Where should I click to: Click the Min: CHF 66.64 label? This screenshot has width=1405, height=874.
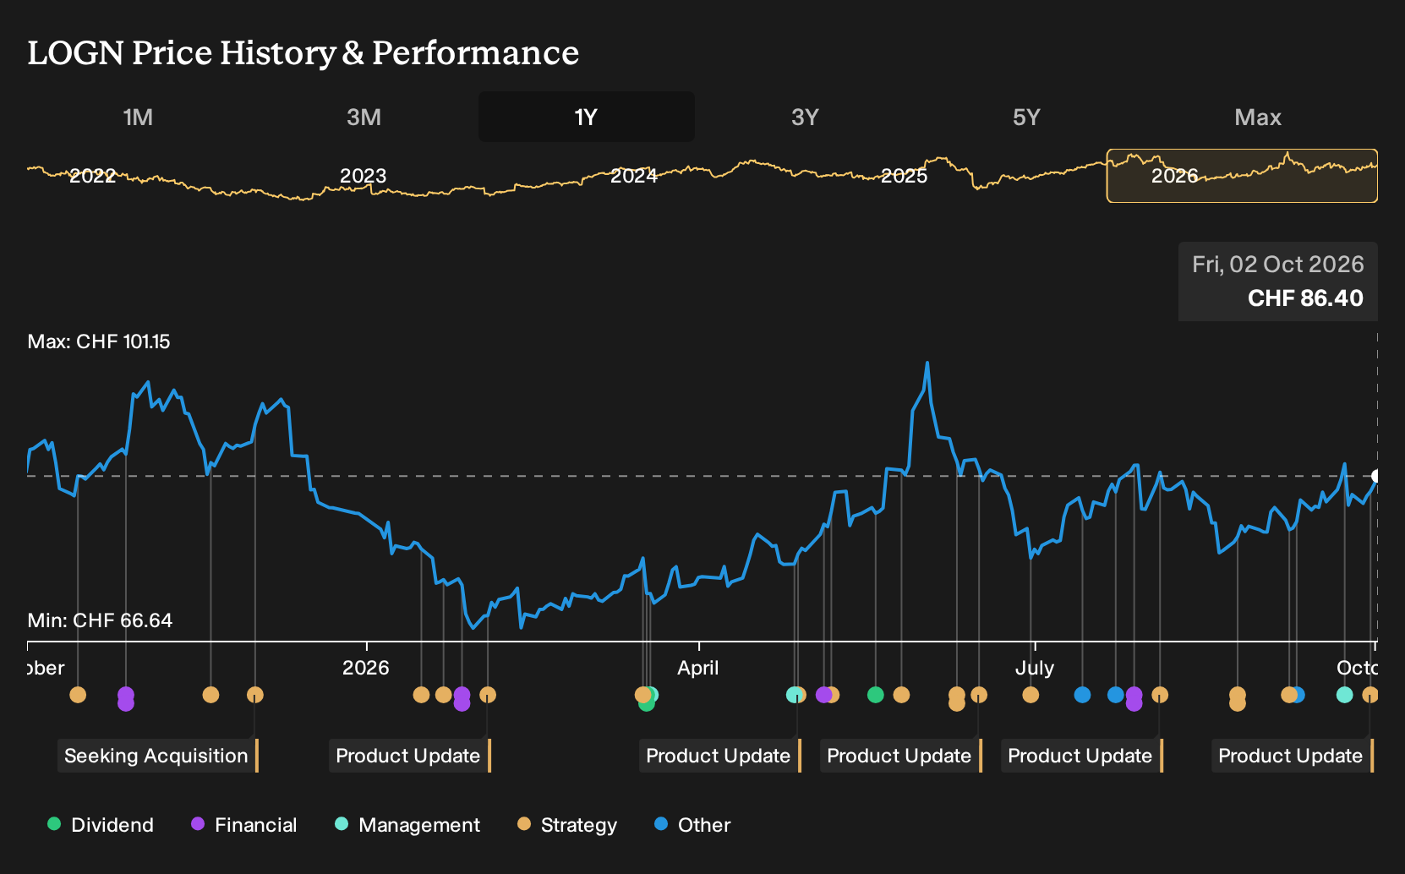pyautogui.click(x=100, y=620)
